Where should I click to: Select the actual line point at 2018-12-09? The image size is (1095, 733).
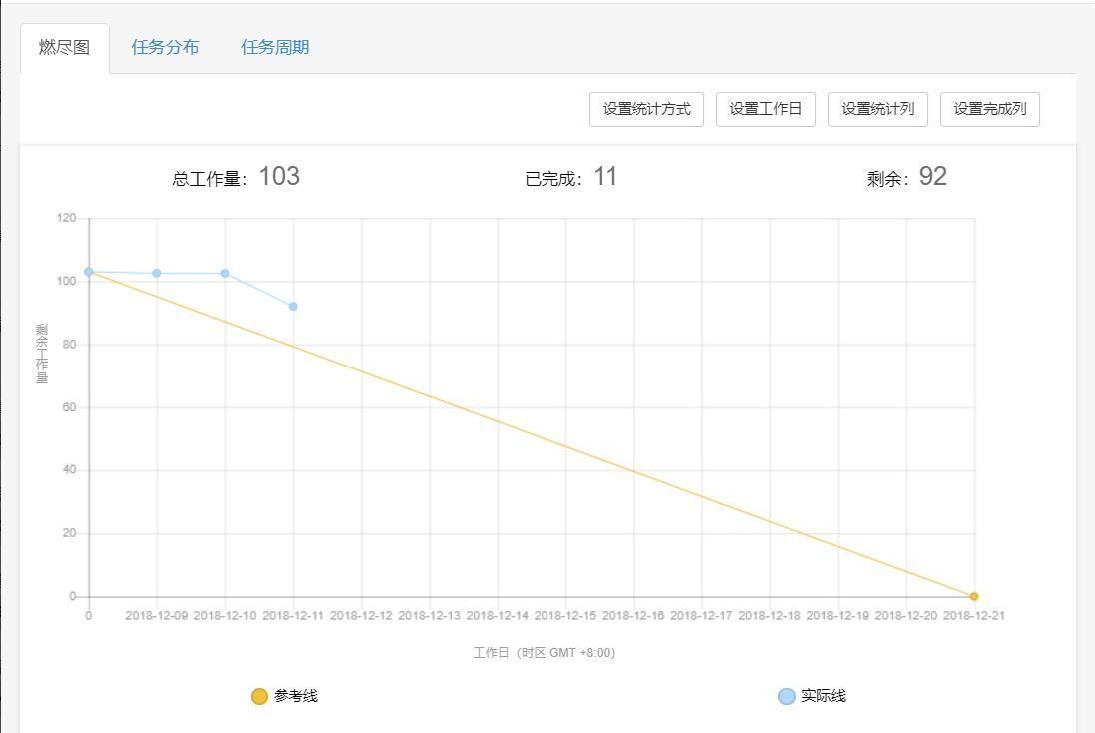tap(157, 273)
